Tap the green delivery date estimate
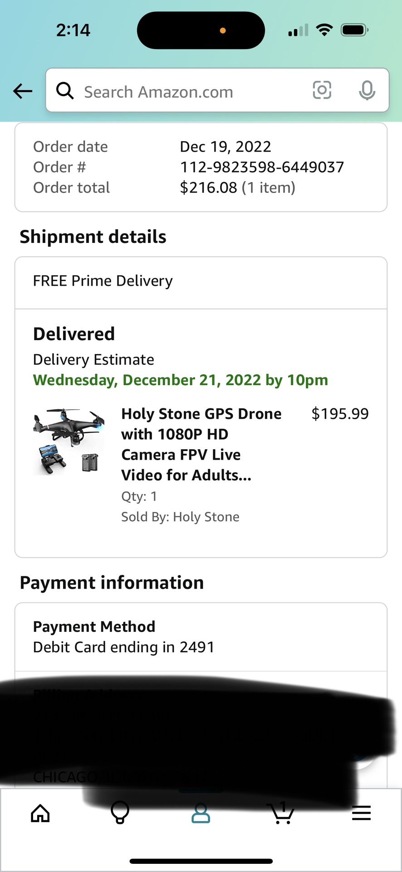Viewport: 402px width, 872px height. click(x=181, y=380)
